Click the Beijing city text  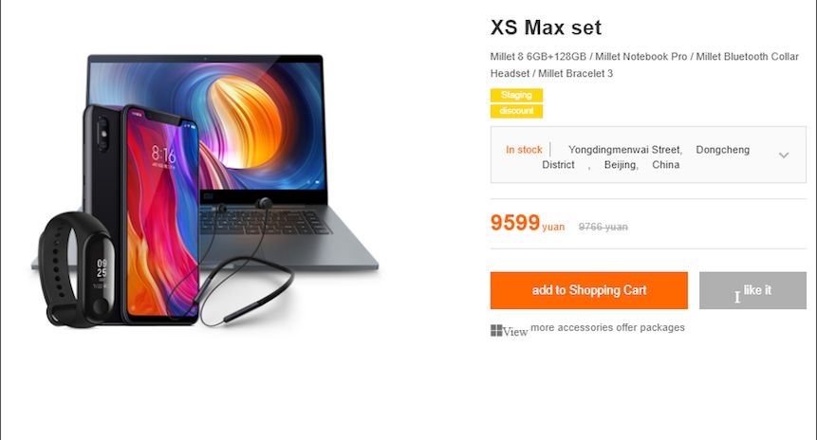(x=622, y=165)
